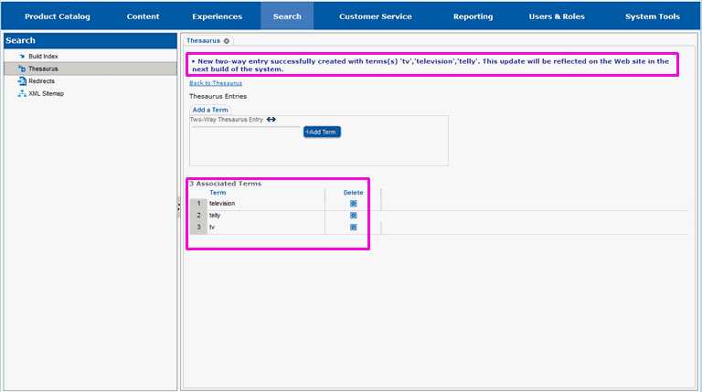702x392 pixels.
Task: Open the System Tools menu
Action: tap(653, 16)
